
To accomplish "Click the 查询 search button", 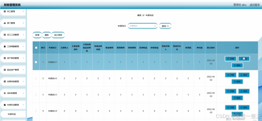I will tap(165, 26).
